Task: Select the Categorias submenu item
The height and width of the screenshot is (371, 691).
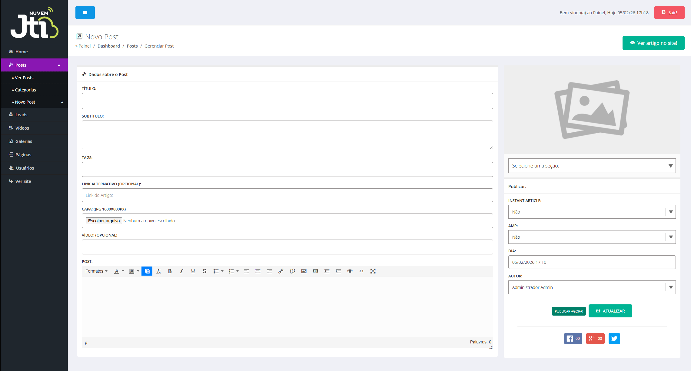Action: pos(25,90)
